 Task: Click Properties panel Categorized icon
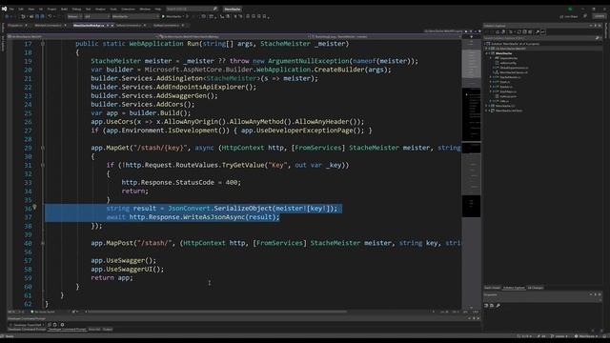click(486, 306)
